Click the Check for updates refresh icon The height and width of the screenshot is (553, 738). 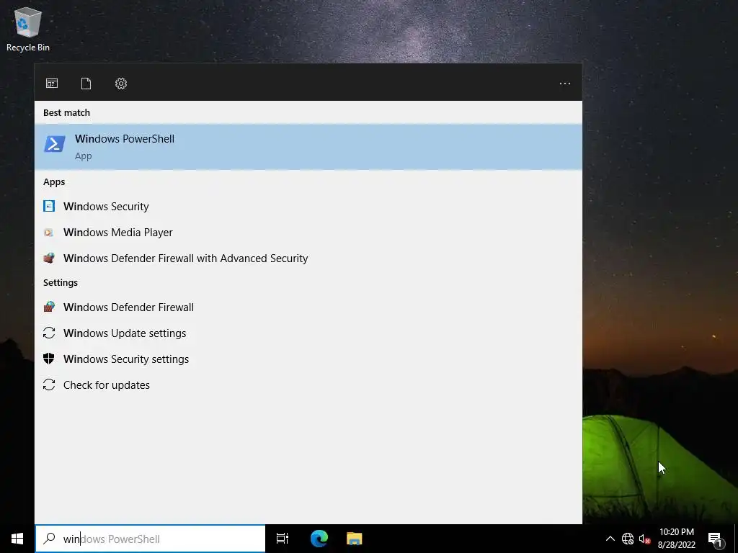click(49, 385)
